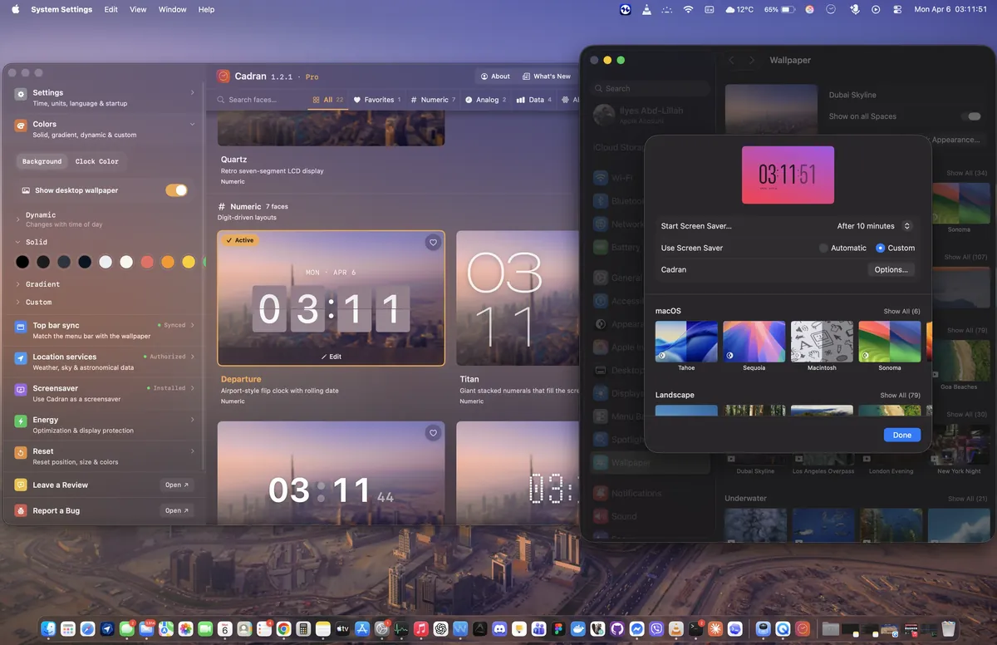Select the orange solid color swatch
The image size is (997, 645).
pyautogui.click(x=168, y=262)
